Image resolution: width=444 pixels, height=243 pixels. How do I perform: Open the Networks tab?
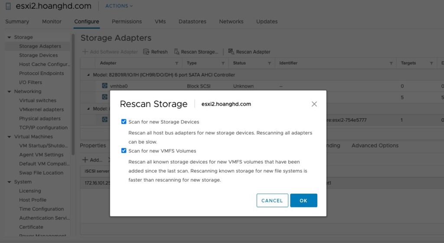(231, 22)
